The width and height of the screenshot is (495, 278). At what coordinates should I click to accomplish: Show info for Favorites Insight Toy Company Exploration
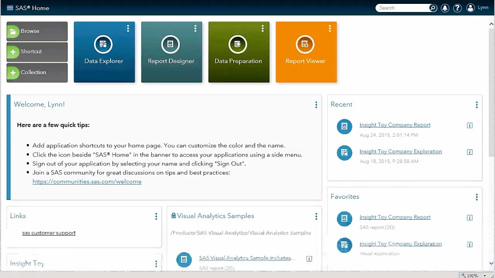(x=470, y=244)
